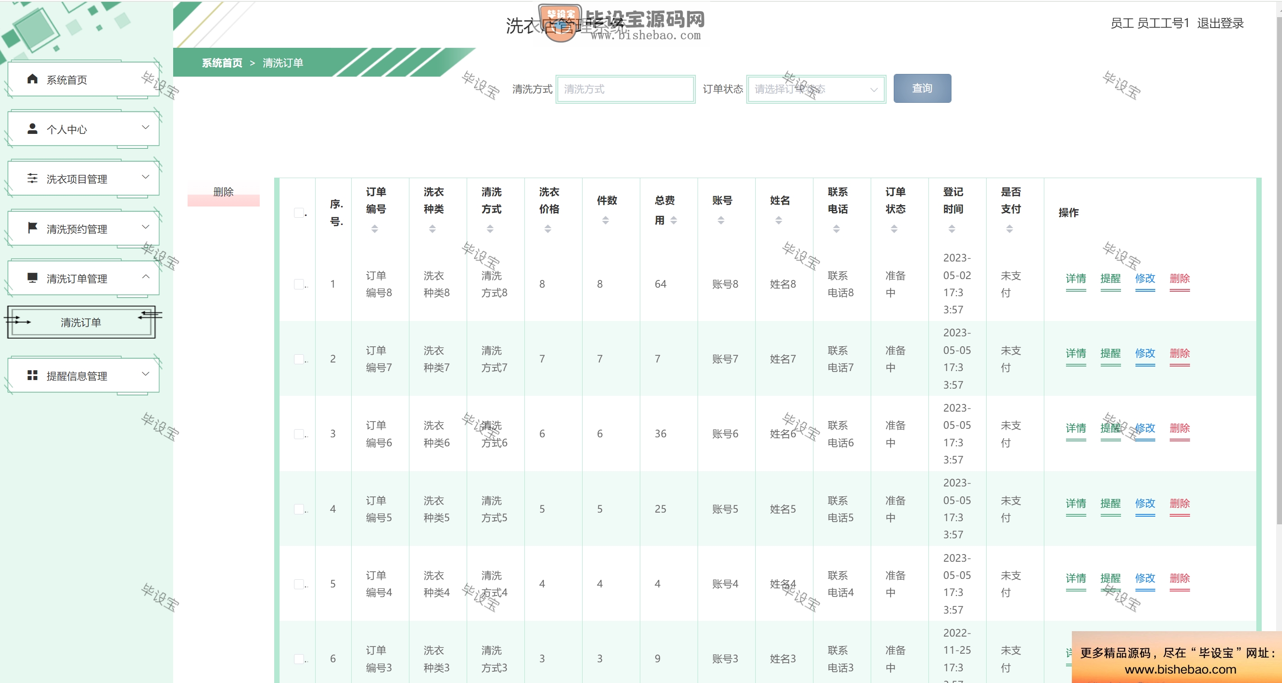
Task: Click the home icon beside 系统首页
Action: pyautogui.click(x=32, y=78)
